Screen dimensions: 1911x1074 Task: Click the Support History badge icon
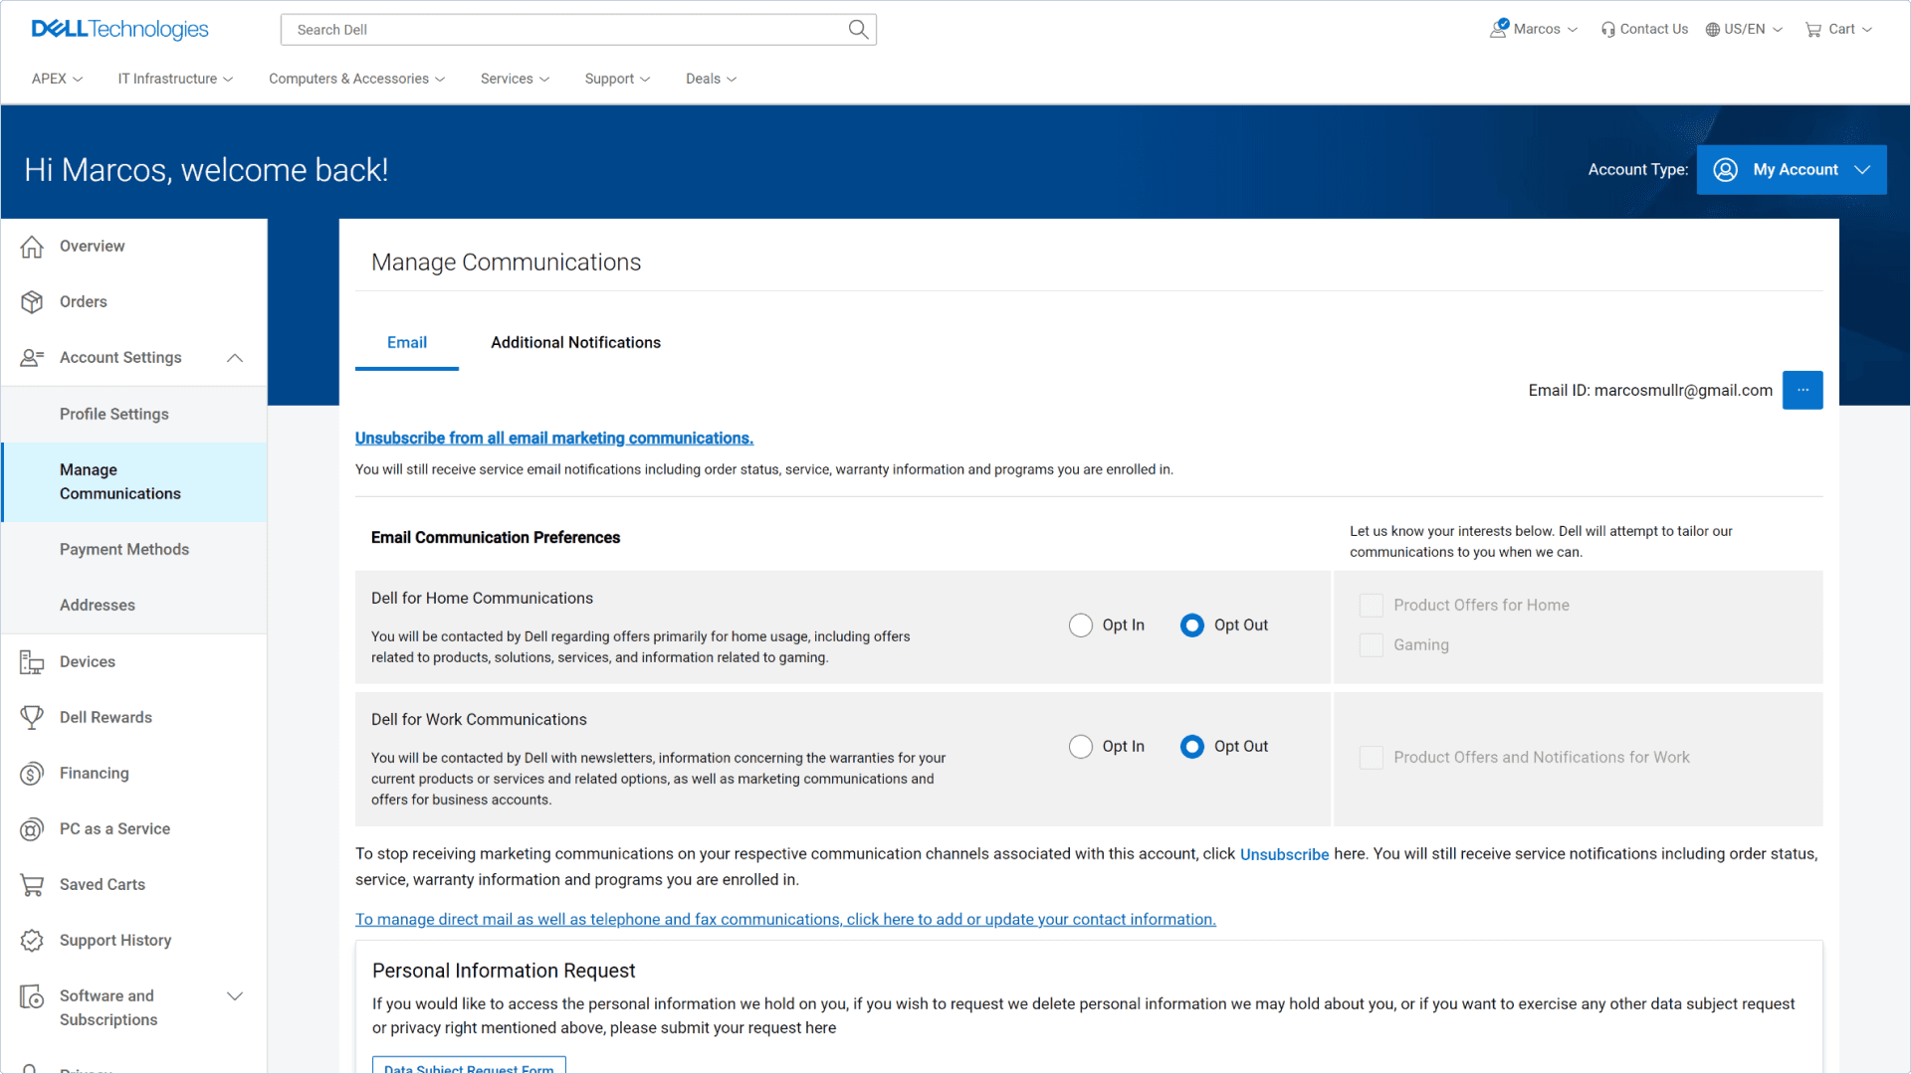coord(32,941)
